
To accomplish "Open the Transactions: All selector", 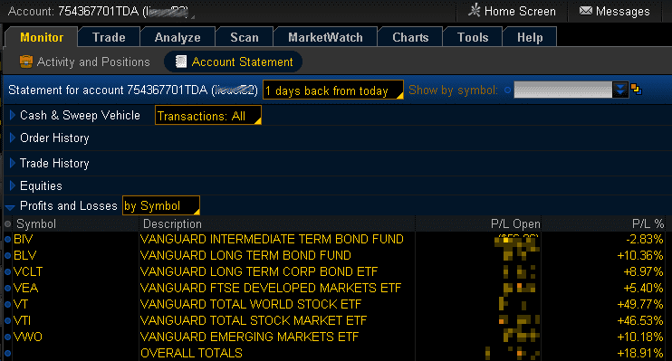I will point(208,116).
